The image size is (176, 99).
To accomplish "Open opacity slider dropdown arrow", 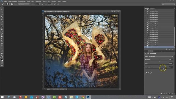I will point(40,4).
